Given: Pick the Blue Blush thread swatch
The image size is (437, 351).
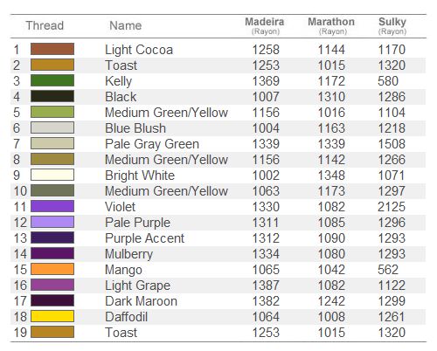Looking at the screenshot, I should tap(52, 127).
